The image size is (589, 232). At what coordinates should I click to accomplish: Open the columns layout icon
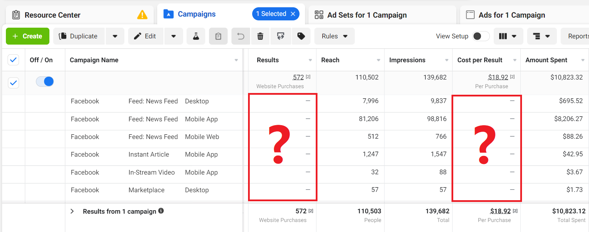pos(503,36)
